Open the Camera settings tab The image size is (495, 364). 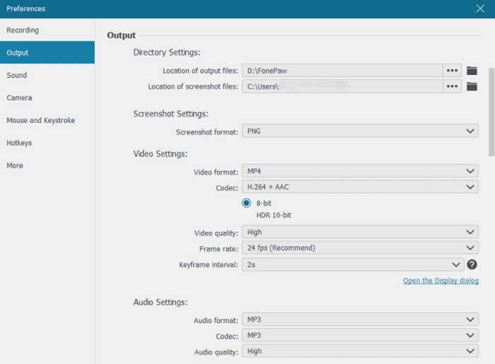(47, 98)
